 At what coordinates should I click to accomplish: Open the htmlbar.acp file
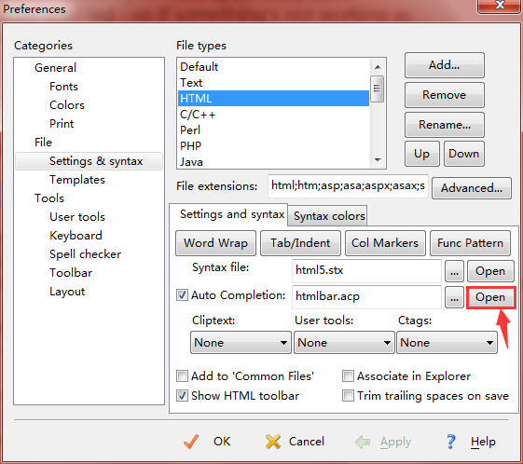click(x=490, y=297)
